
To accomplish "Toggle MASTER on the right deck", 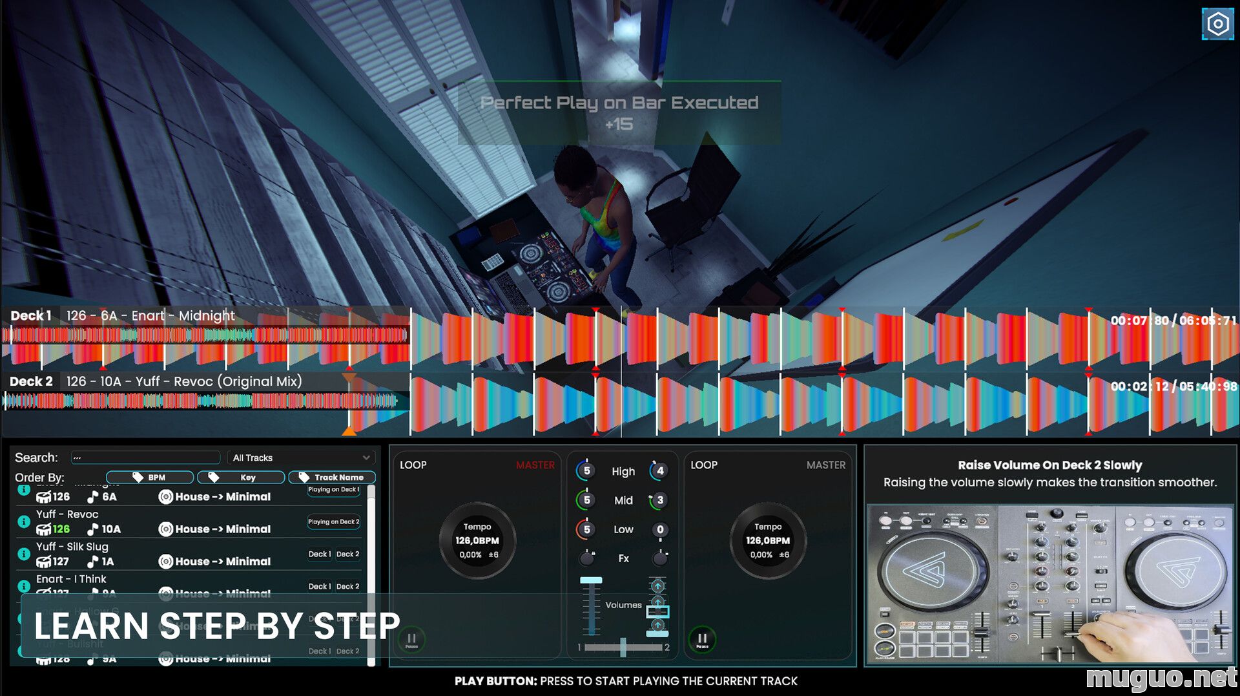I will [x=825, y=465].
